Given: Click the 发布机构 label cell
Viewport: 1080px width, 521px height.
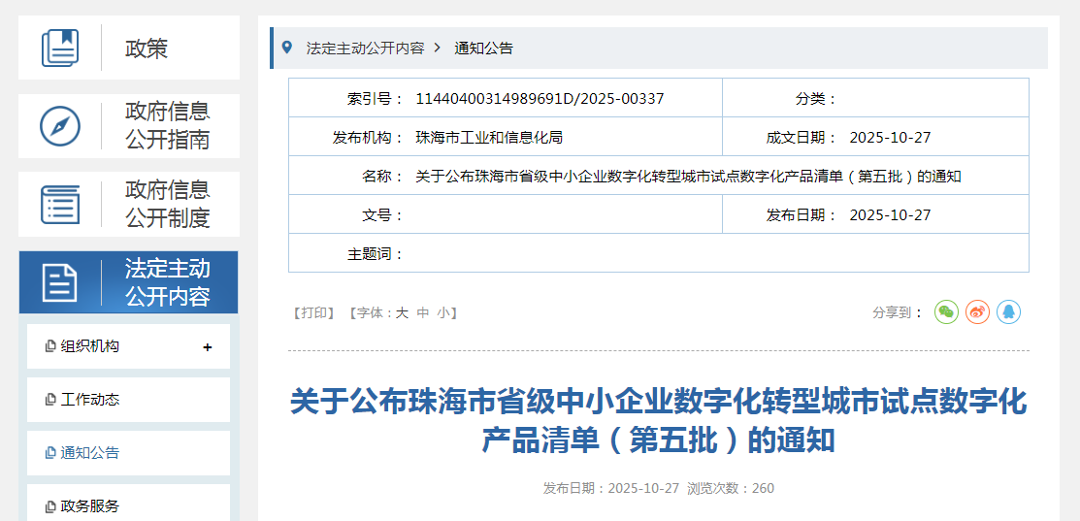Looking at the screenshot, I should (368, 138).
